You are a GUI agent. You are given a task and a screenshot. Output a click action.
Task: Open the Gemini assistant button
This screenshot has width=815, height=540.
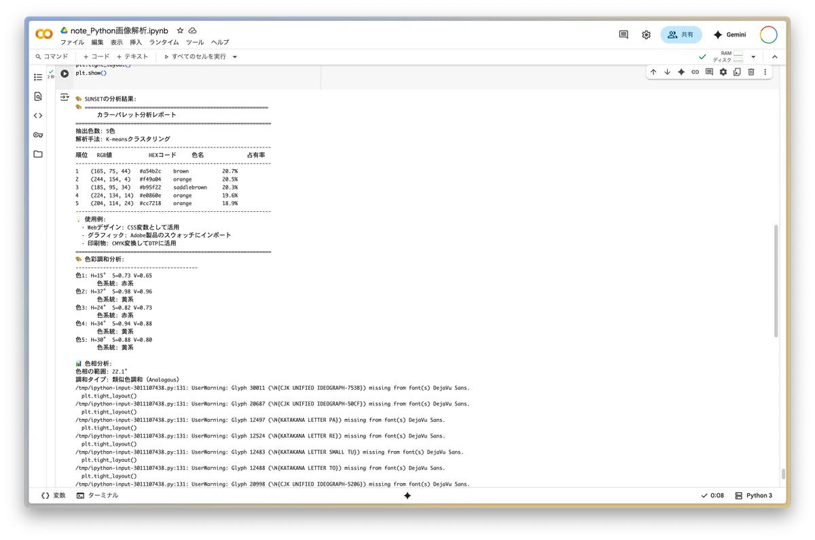point(729,35)
